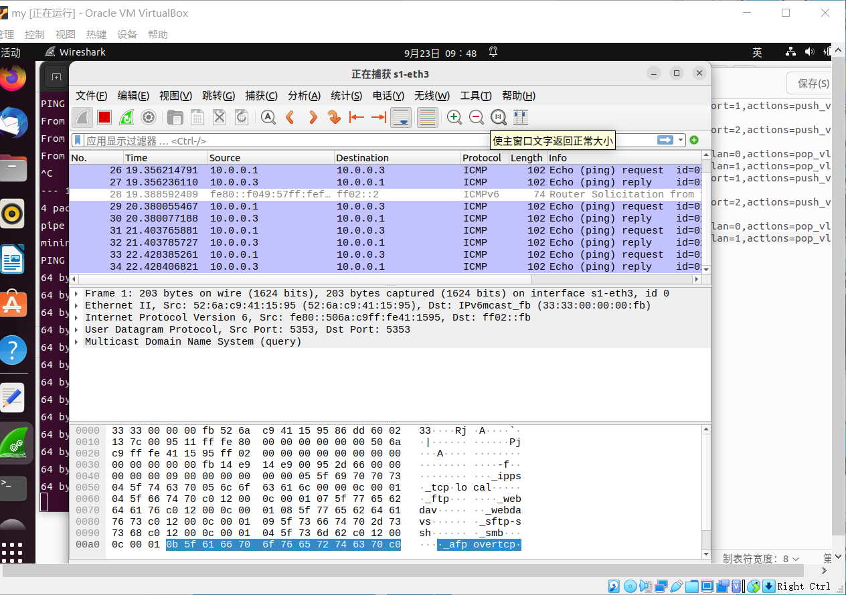The image size is (846, 595).
Task: Open the 分析(A) menu
Action: coord(304,96)
